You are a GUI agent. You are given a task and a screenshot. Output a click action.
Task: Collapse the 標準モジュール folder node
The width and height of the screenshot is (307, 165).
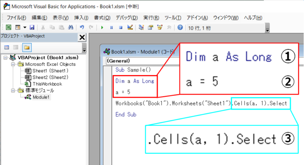click(x=14, y=90)
